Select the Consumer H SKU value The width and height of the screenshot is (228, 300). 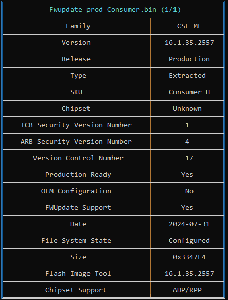(189, 92)
